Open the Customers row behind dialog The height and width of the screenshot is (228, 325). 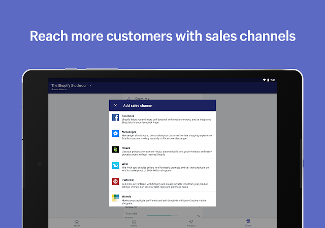pyautogui.click(x=162, y=98)
